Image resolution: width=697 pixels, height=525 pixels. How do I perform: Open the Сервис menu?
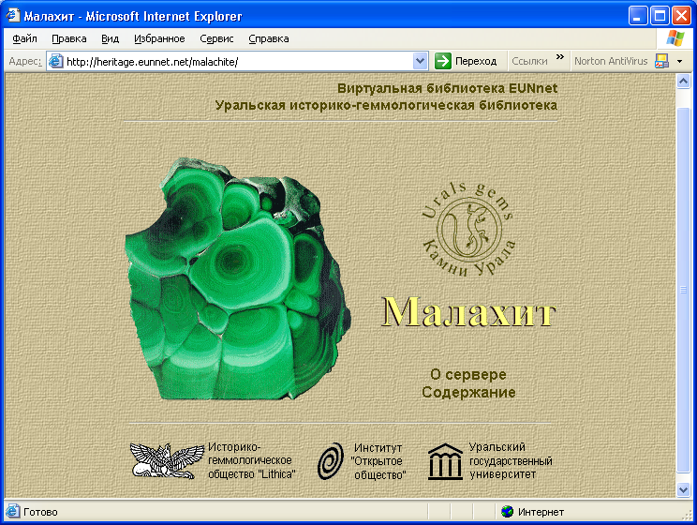point(216,38)
